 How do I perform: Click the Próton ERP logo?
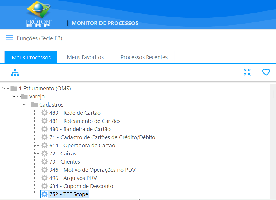click(x=39, y=14)
